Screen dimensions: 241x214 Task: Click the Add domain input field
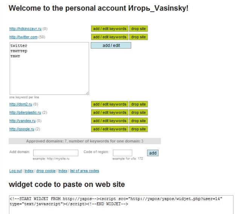coord(55,153)
